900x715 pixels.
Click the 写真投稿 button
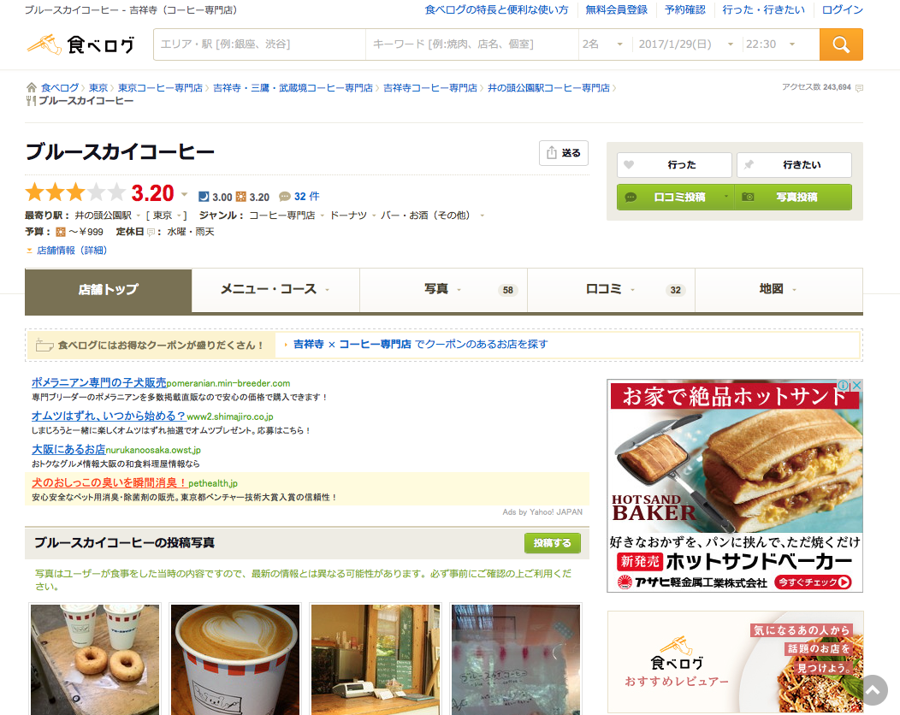[793, 197]
